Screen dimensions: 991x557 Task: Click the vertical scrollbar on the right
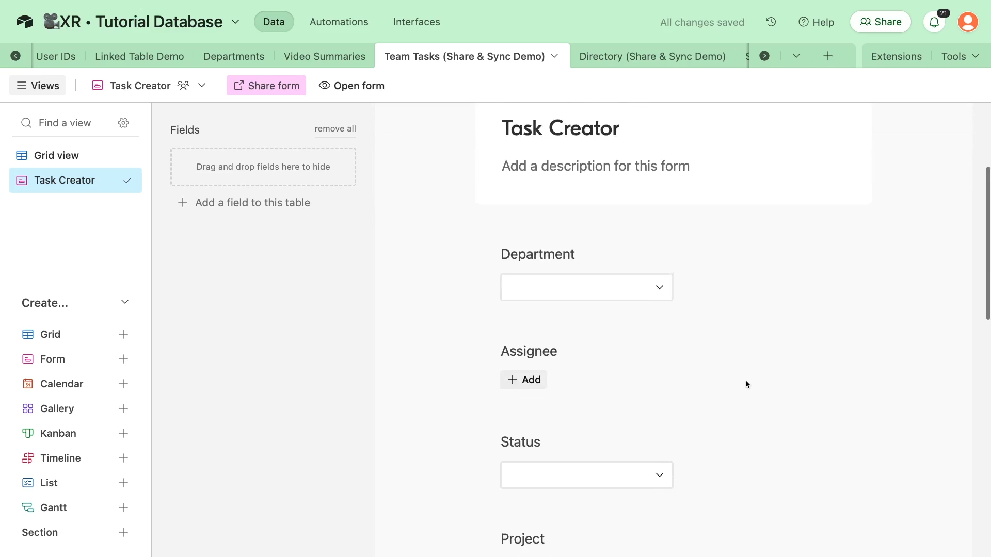click(x=987, y=242)
